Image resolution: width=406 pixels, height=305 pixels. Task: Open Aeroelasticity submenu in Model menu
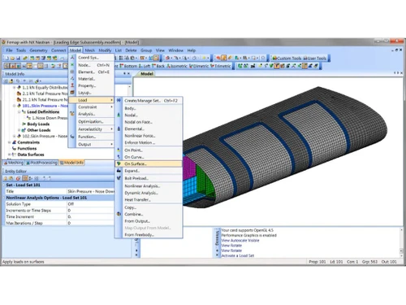91,129
